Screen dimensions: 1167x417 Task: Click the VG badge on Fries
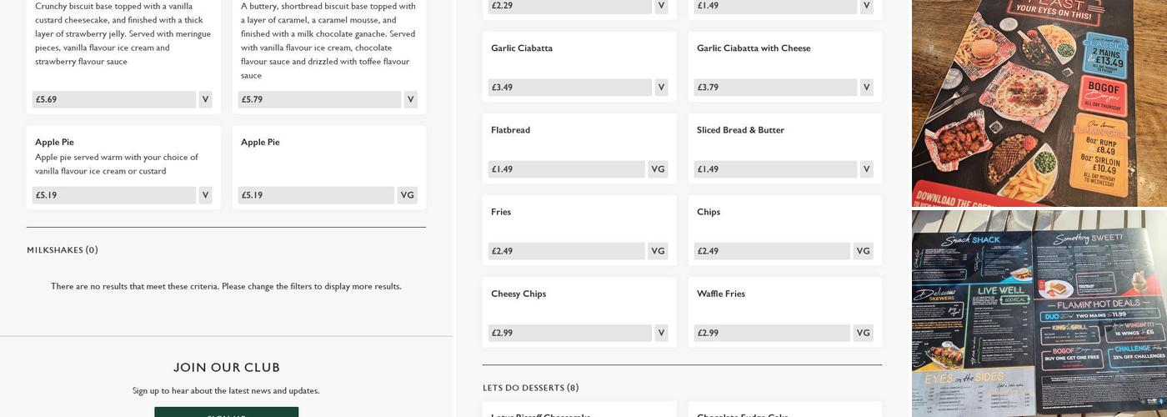[x=658, y=251]
